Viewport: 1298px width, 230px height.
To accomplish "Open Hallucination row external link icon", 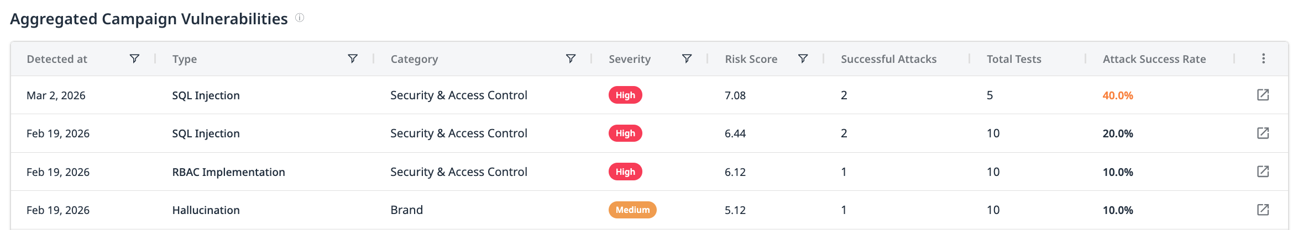I will pyautogui.click(x=1263, y=210).
